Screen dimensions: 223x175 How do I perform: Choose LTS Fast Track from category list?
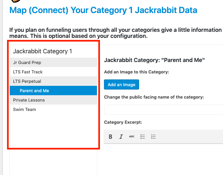coord(28,72)
